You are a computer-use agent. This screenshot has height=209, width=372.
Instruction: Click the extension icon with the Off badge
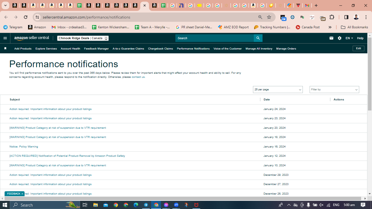coord(322,18)
